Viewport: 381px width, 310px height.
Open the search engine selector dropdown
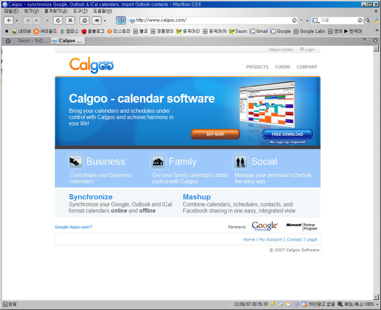[315, 21]
